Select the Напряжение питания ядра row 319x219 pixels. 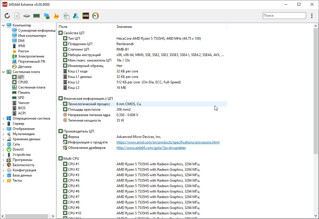[145, 115]
